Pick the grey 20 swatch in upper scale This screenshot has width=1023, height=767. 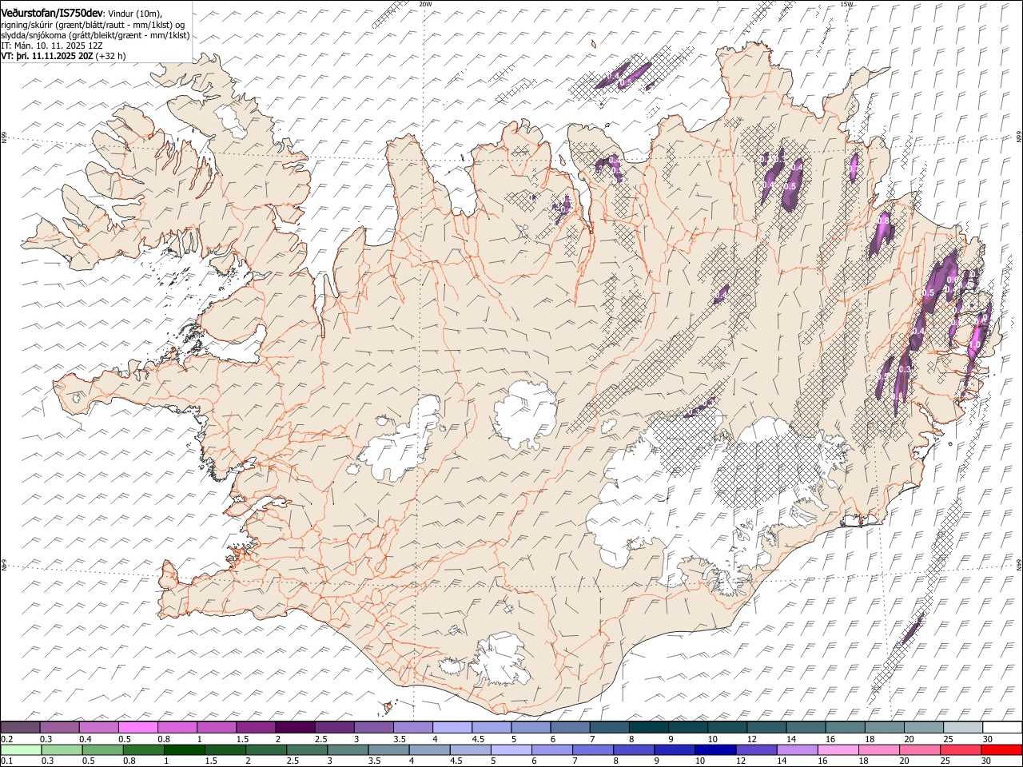pyautogui.click(x=922, y=728)
